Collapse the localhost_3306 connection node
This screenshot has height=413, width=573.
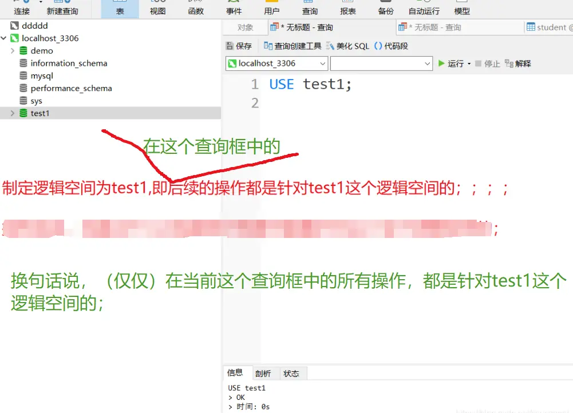[3, 38]
